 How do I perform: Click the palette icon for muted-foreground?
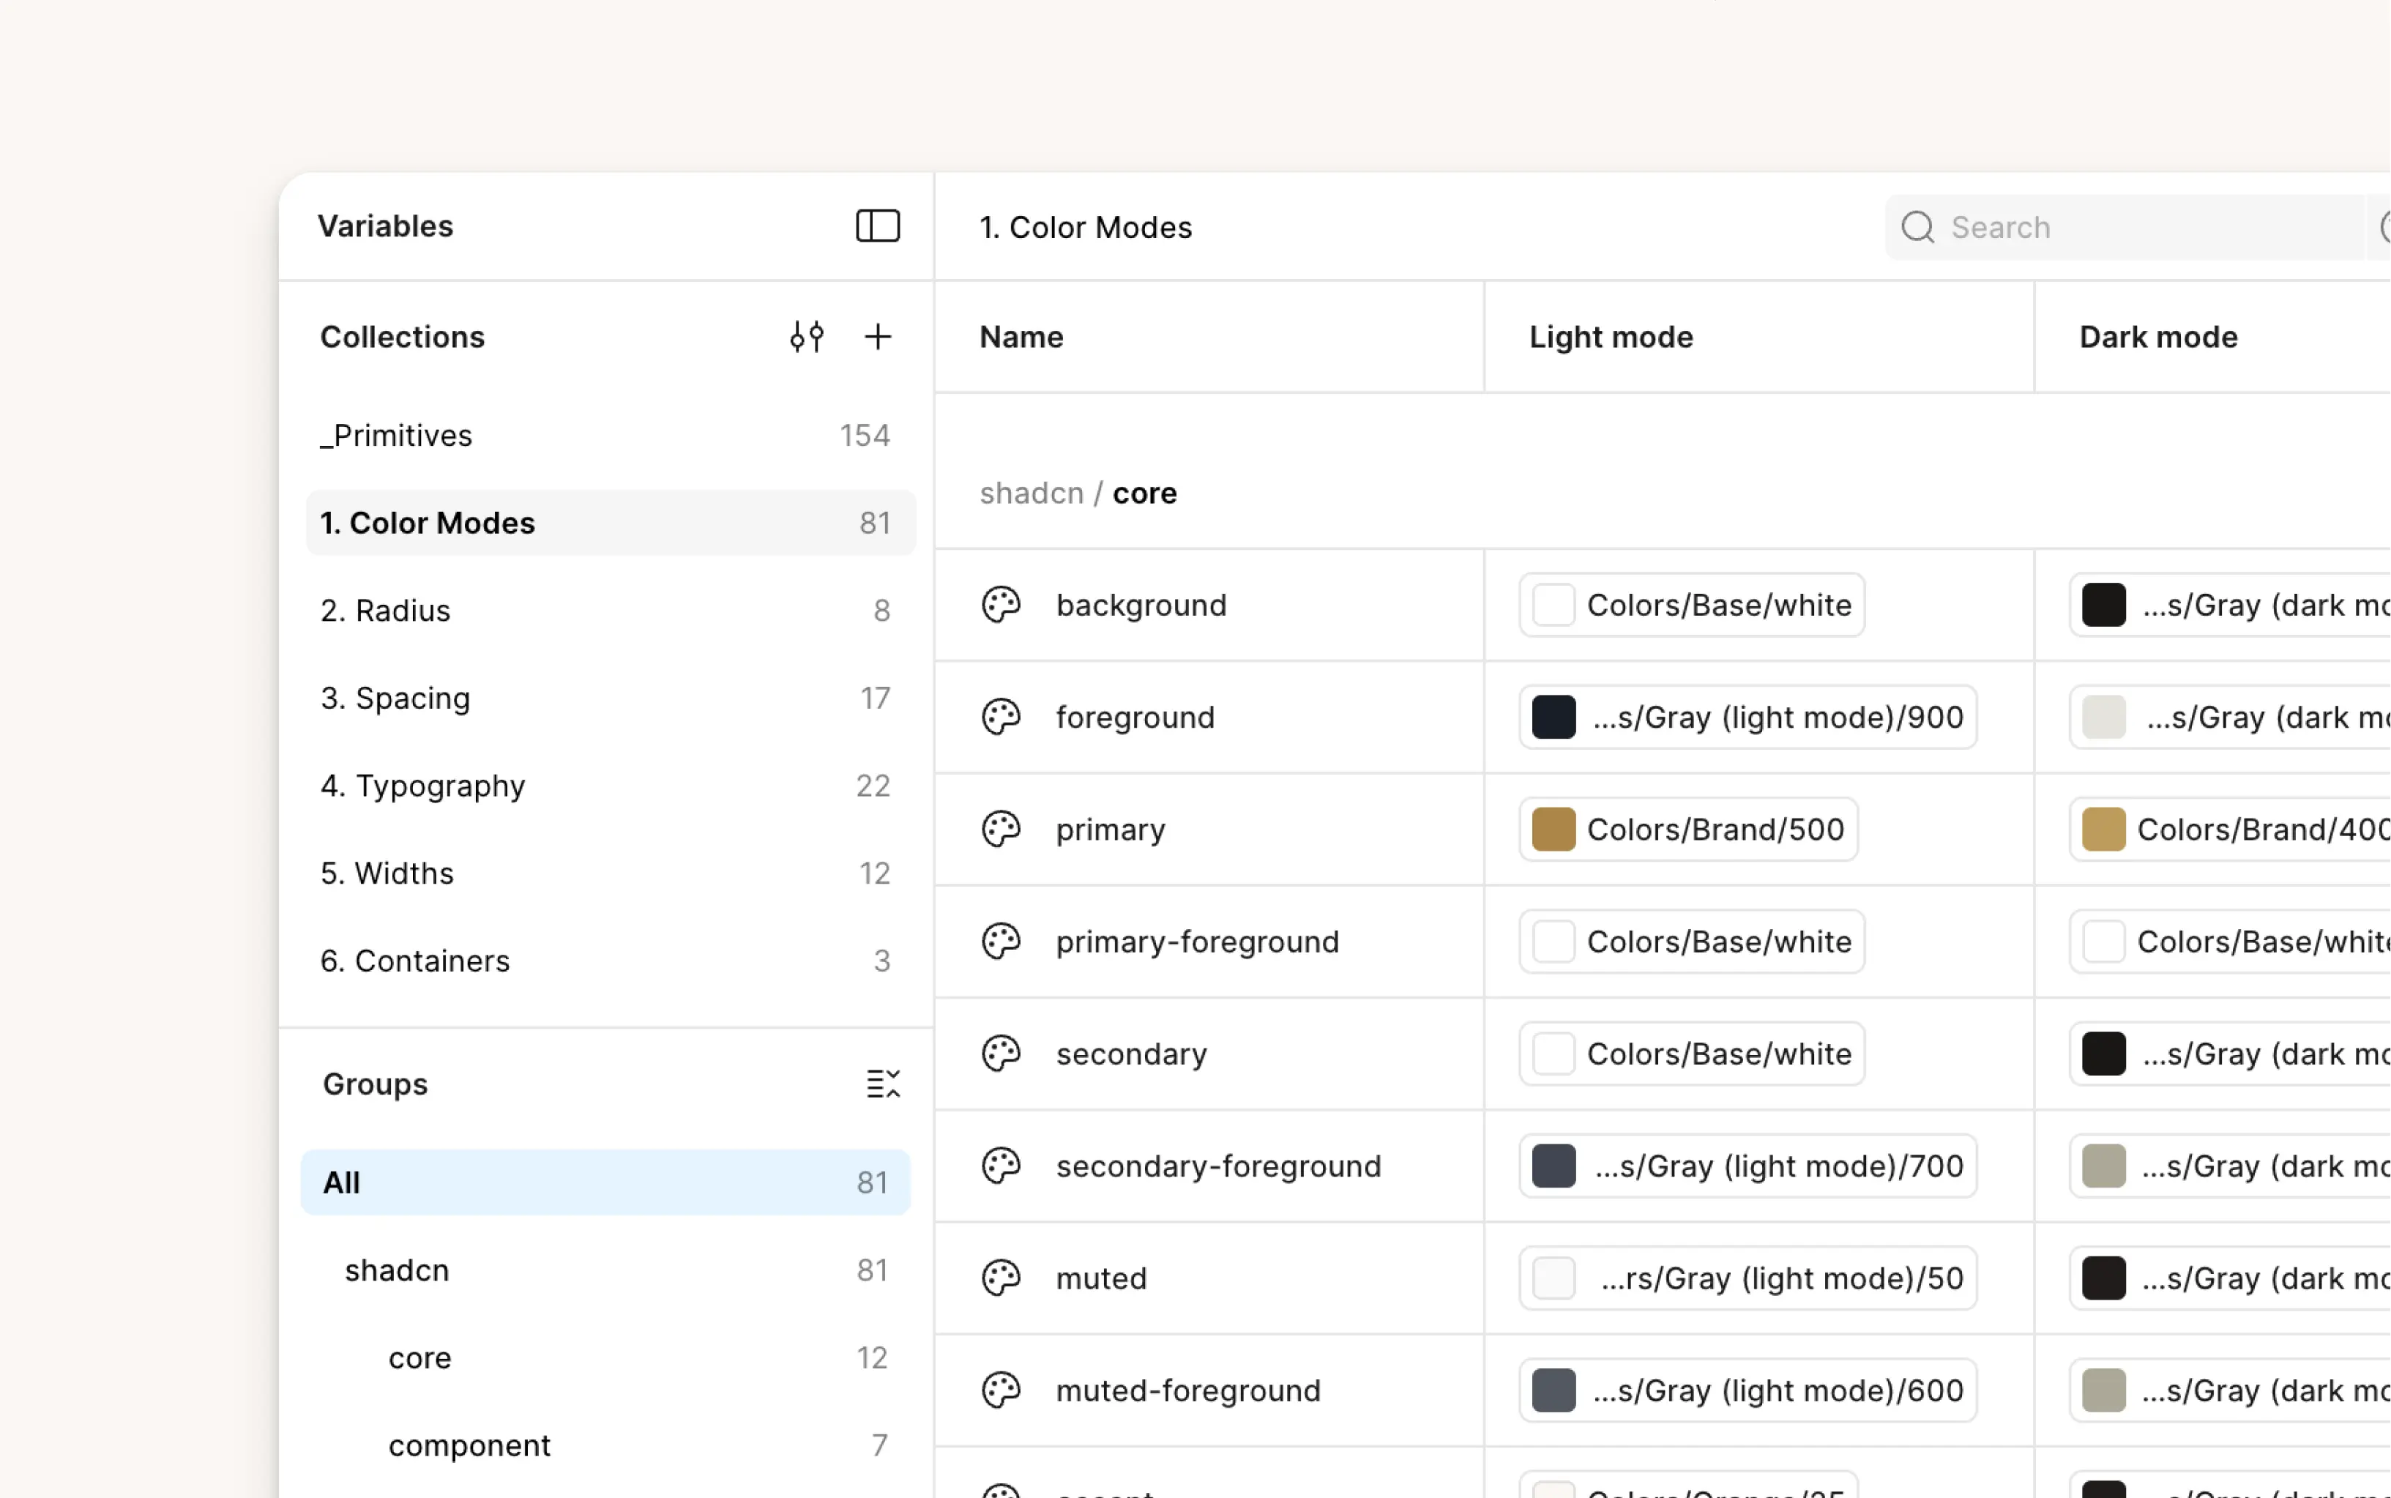click(x=1000, y=1390)
